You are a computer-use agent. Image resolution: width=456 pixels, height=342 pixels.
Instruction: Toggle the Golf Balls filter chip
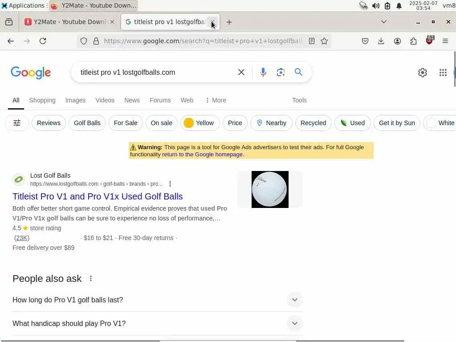click(87, 123)
